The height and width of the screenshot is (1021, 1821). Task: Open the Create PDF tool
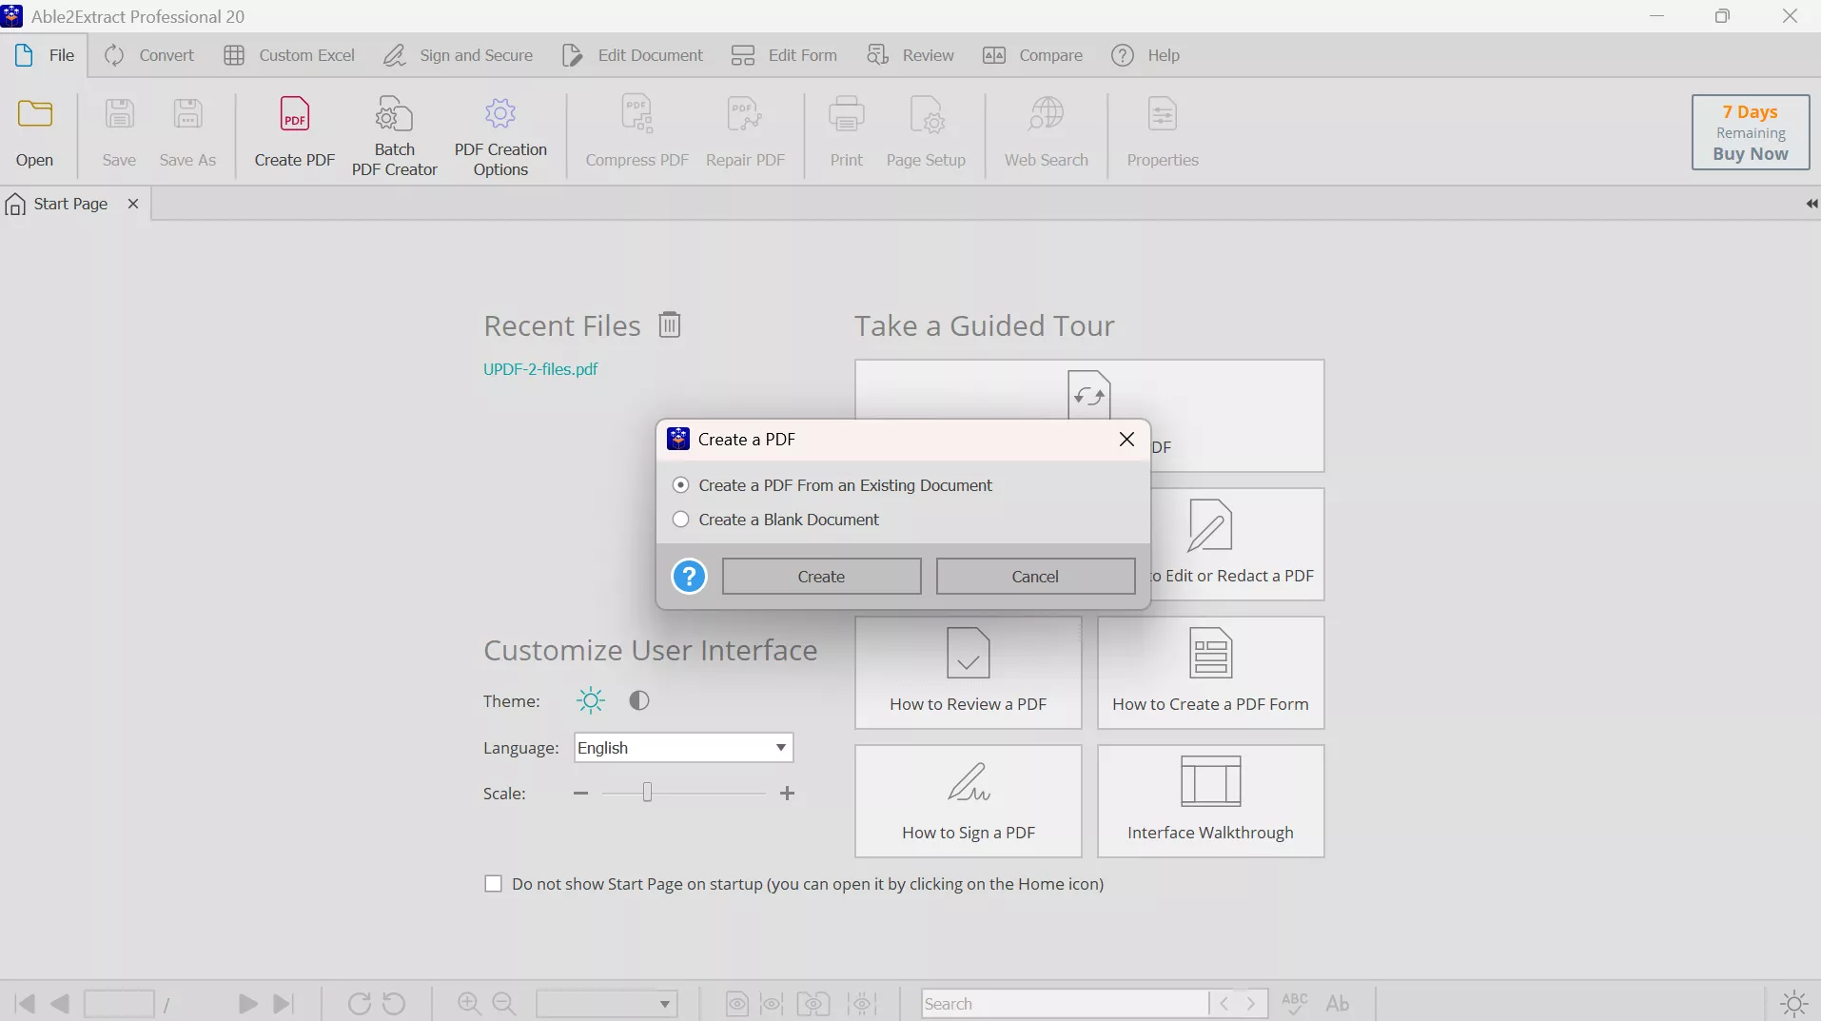pos(293,134)
